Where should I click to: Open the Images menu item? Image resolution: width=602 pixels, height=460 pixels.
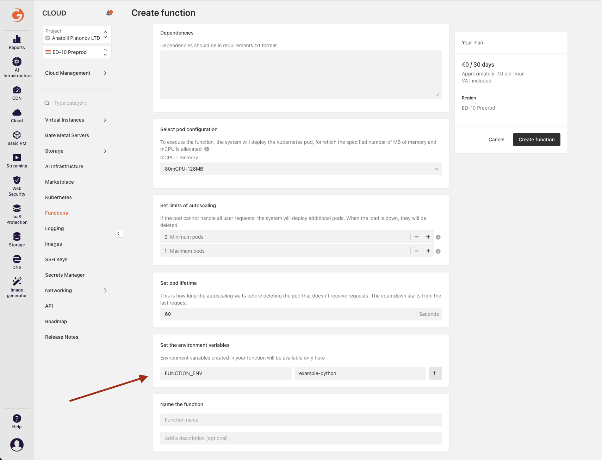pyautogui.click(x=54, y=244)
